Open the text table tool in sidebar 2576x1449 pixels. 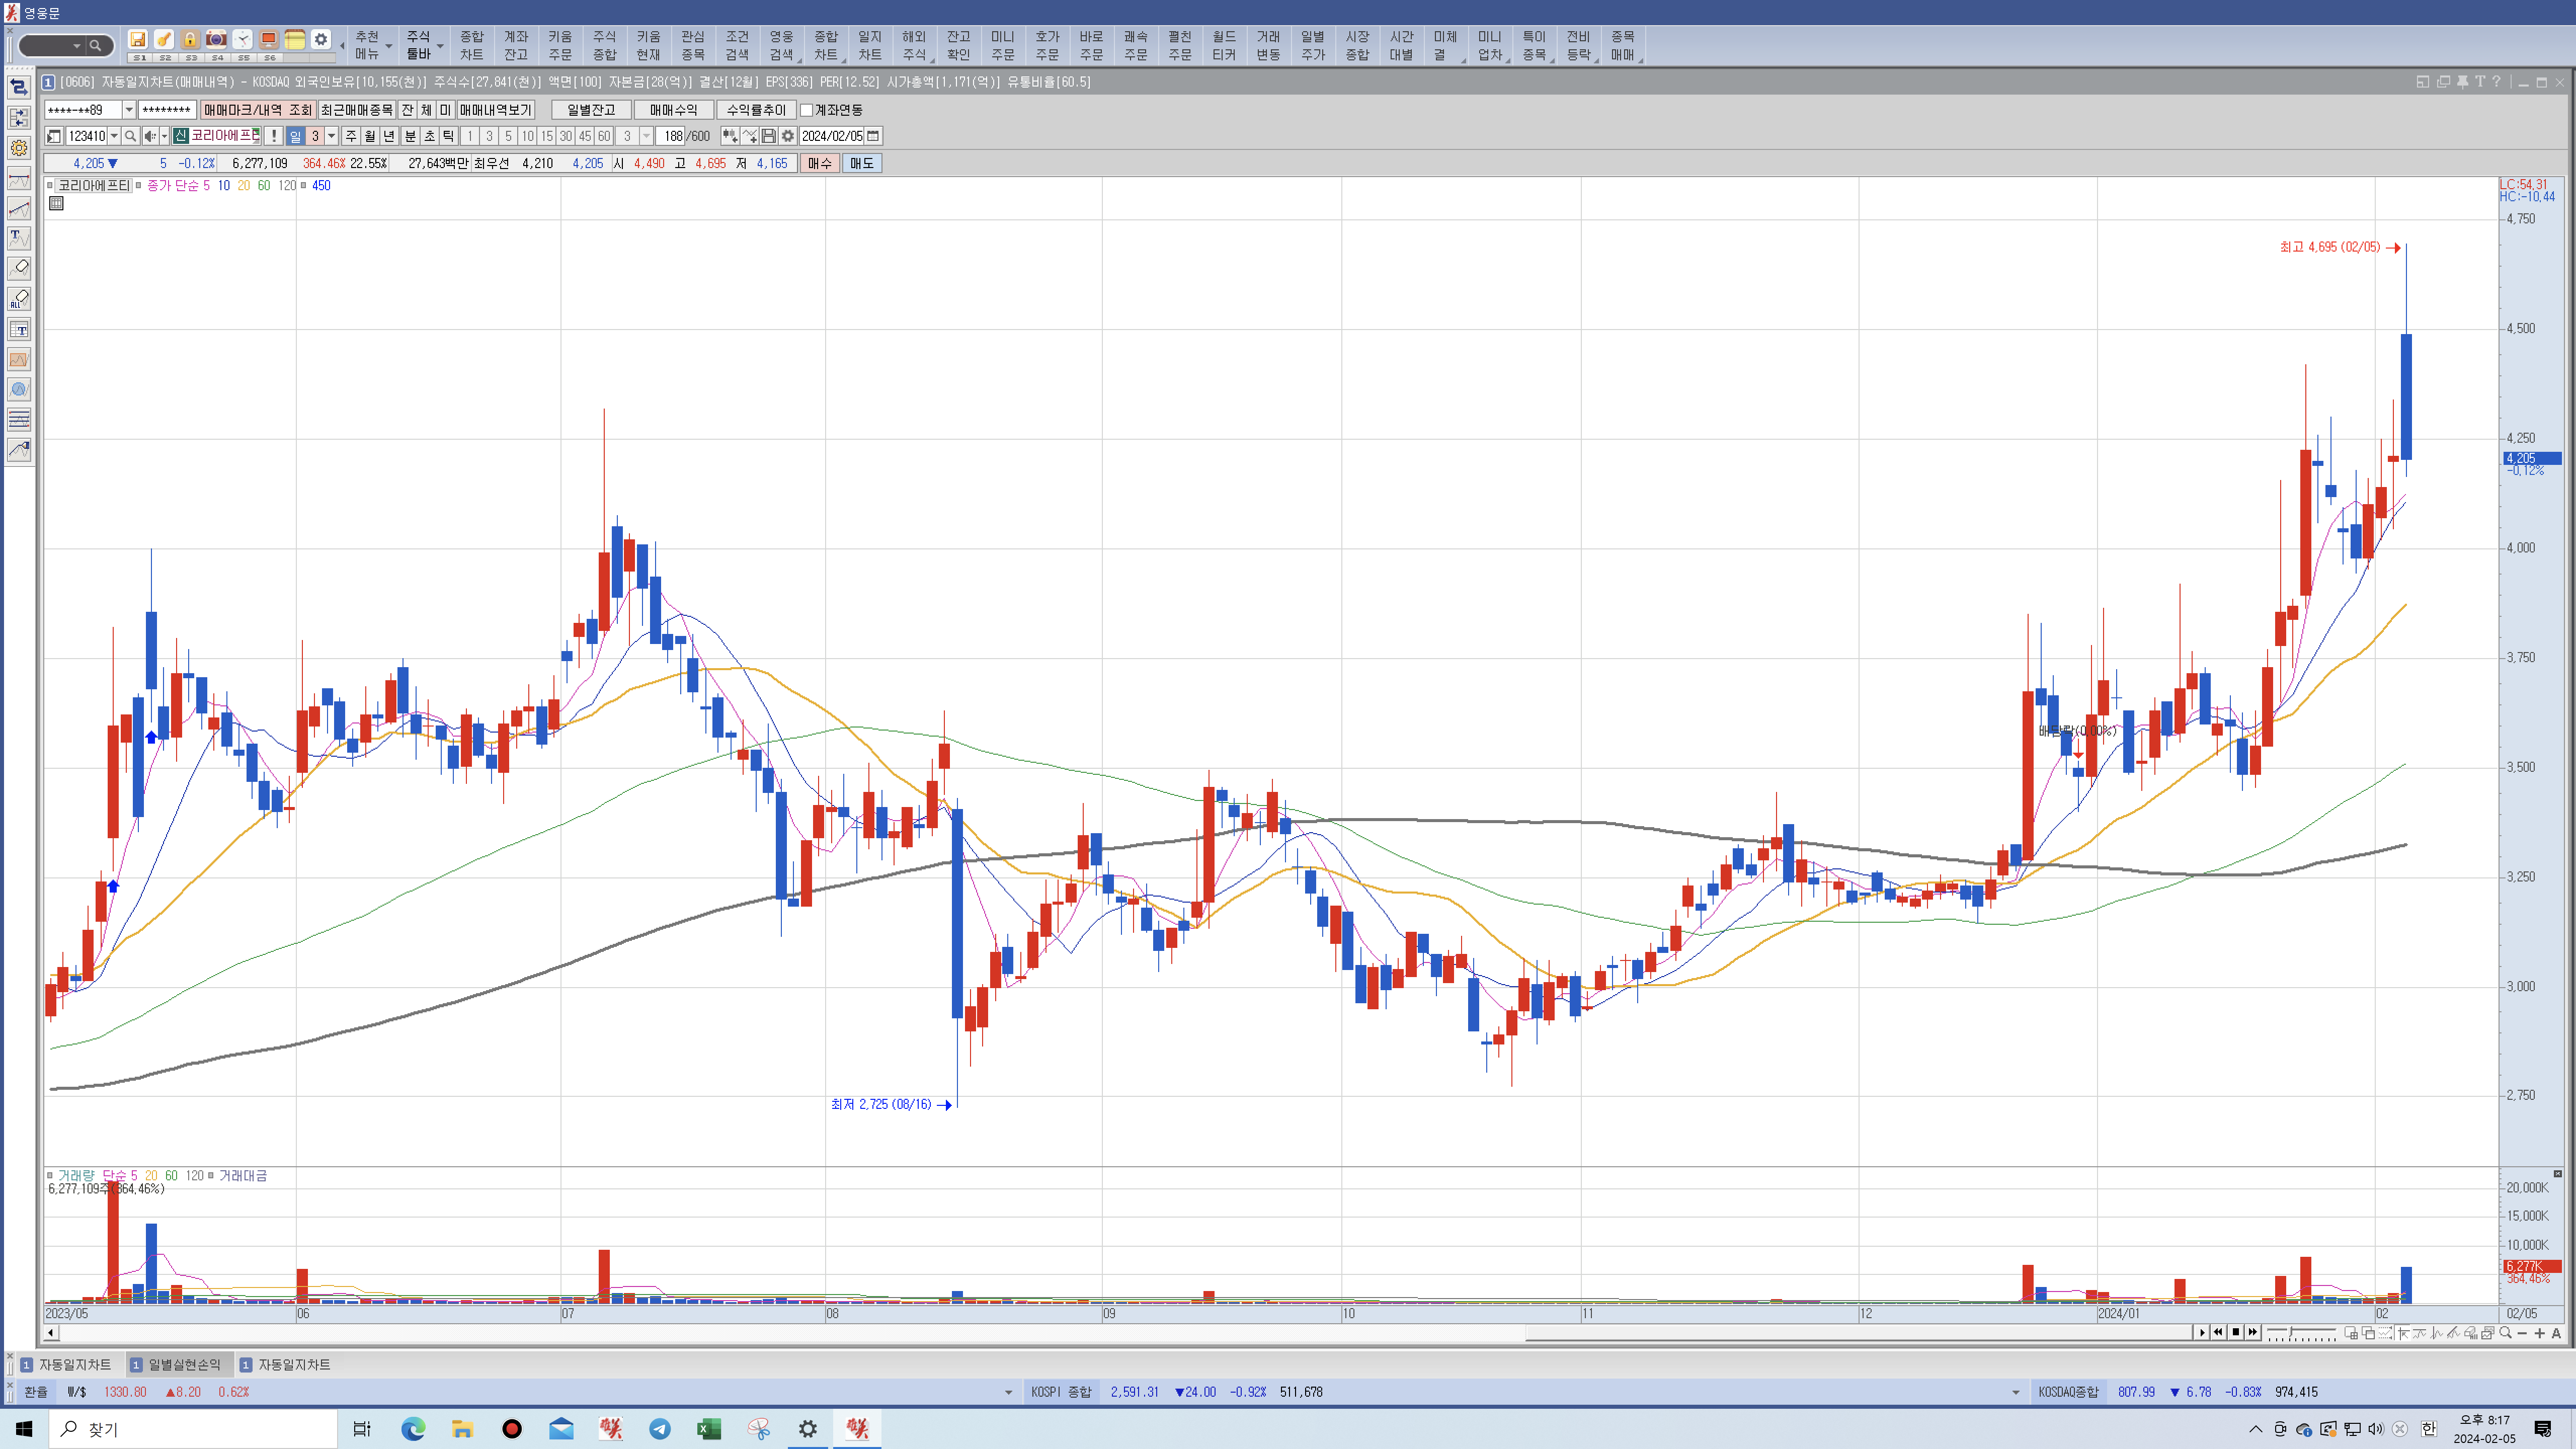[x=19, y=329]
